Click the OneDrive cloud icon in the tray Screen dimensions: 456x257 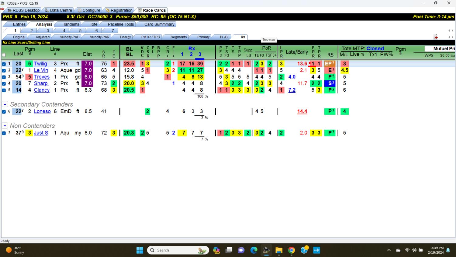(x=398, y=250)
